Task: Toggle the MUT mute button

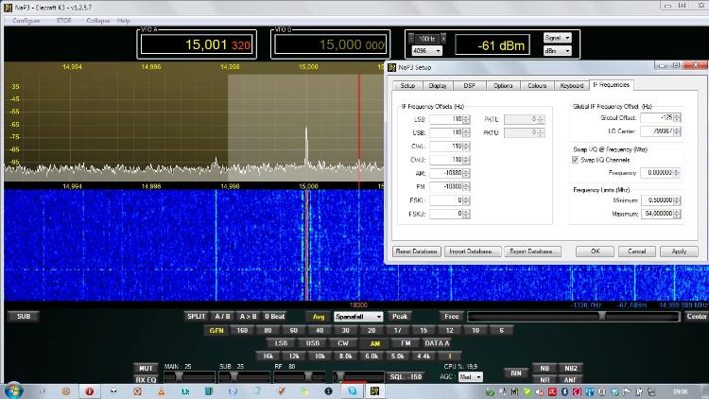Action: pyautogui.click(x=146, y=368)
